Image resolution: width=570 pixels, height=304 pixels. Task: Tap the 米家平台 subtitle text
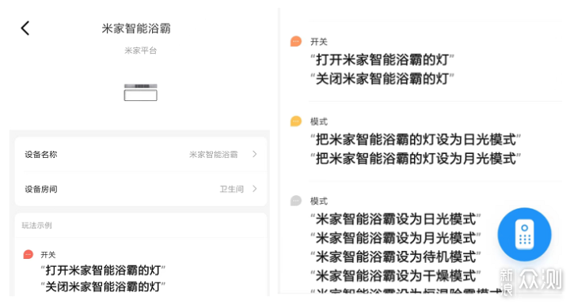[141, 51]
